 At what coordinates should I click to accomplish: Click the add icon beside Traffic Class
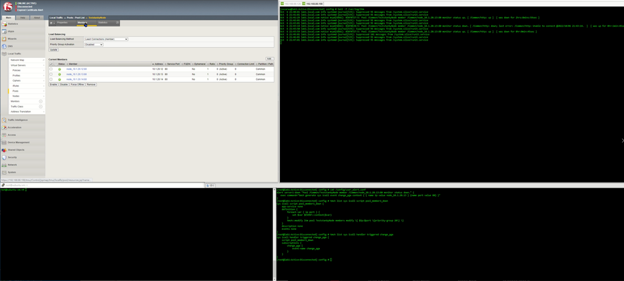pos(41,107)
